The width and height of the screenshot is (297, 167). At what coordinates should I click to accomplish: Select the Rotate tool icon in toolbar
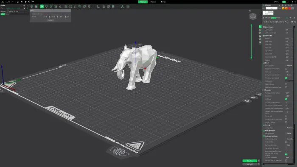tap(46, 6)
